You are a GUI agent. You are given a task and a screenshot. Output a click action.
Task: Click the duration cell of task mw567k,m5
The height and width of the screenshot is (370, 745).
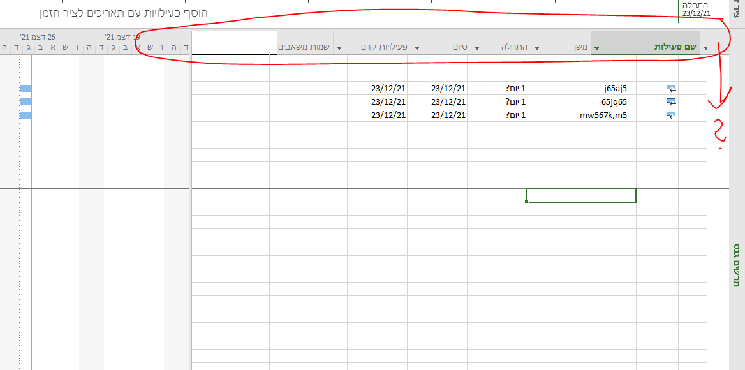click(x=498, y=114)
